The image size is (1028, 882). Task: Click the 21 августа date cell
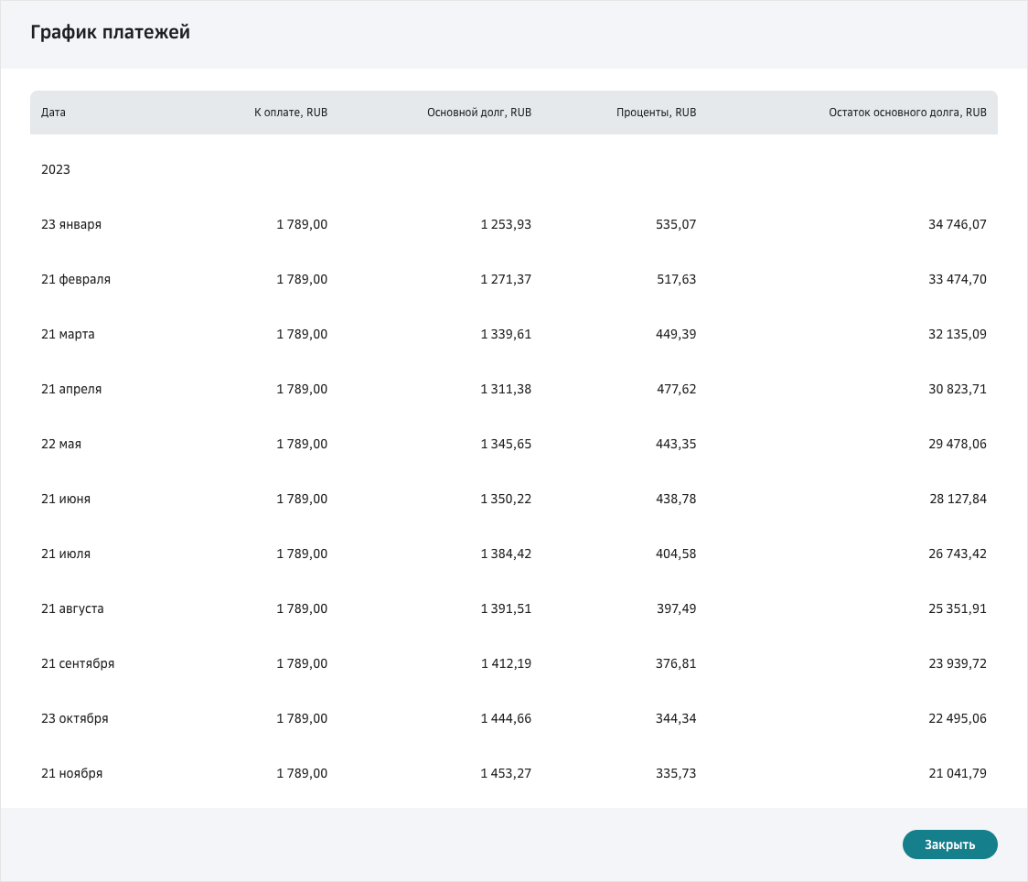72,608
